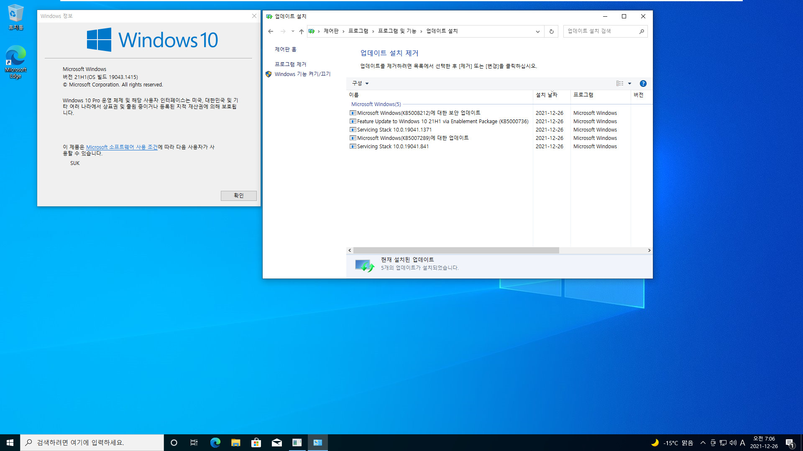Click the icon of the KB5000736 feature update row

353,121
